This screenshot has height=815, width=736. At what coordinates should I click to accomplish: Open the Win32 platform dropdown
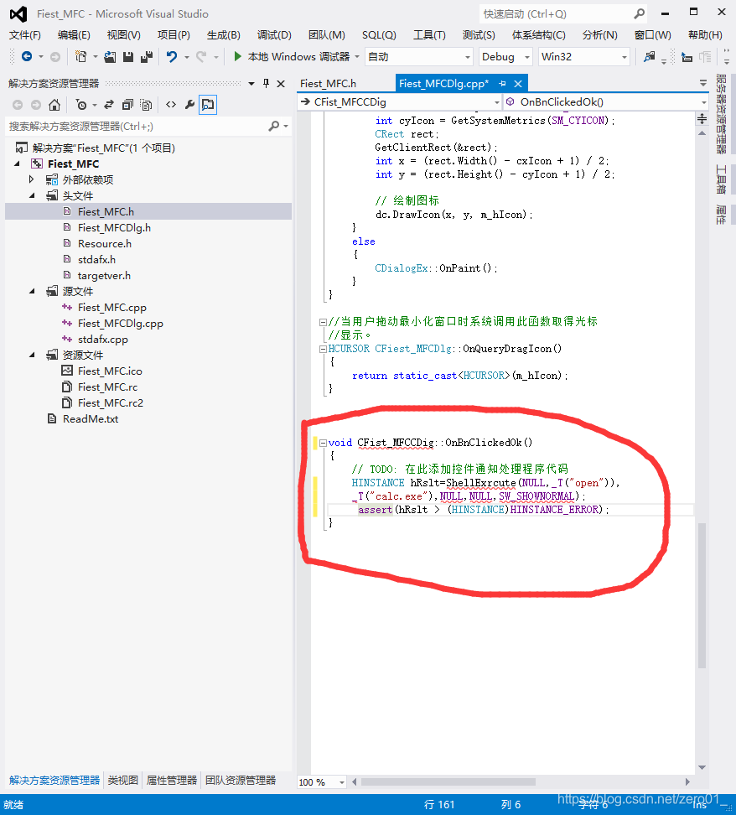coord(583,57)
